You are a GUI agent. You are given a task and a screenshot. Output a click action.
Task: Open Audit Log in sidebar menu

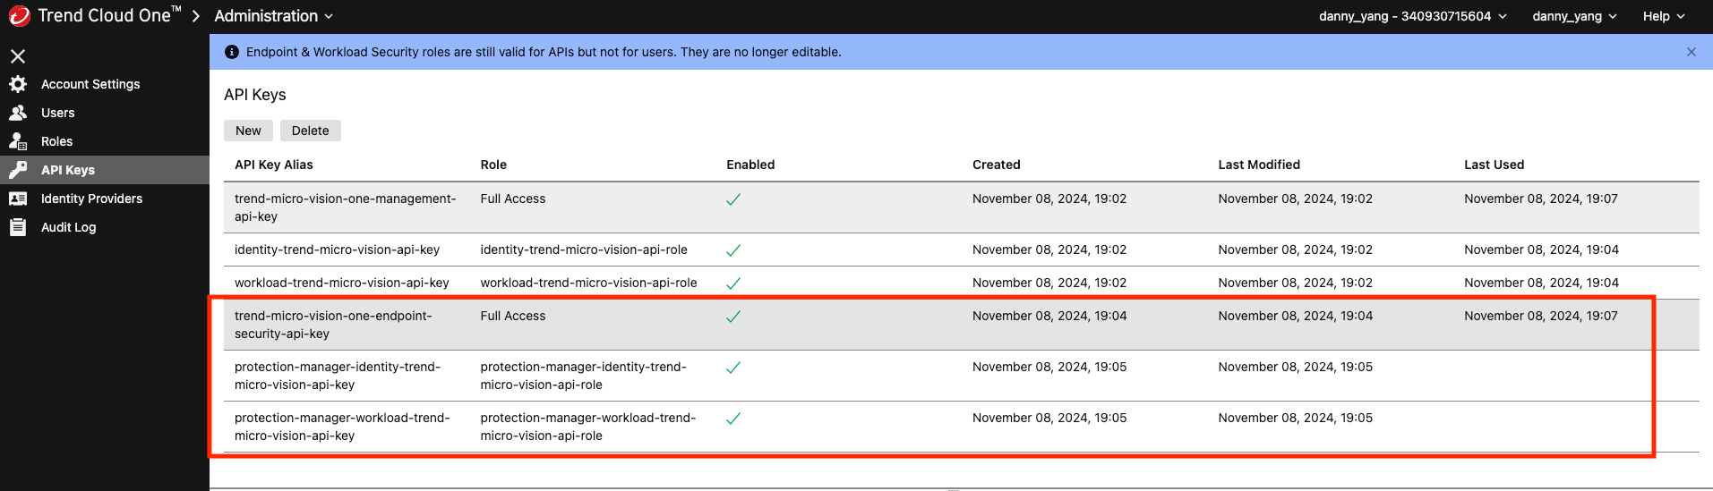68,227
